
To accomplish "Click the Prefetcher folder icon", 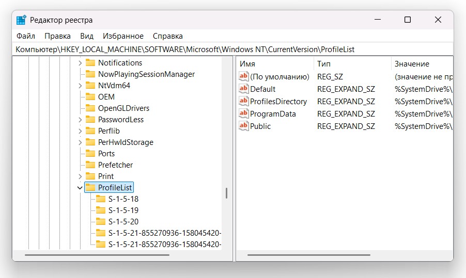I will (x=90, y=165).
